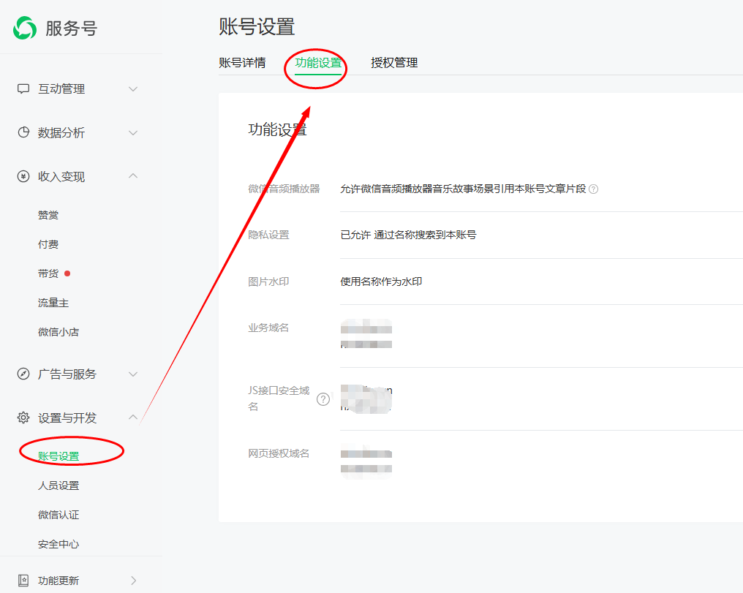Click blurred 网页授权域名 value
The image size is (743, 593).
366,461
